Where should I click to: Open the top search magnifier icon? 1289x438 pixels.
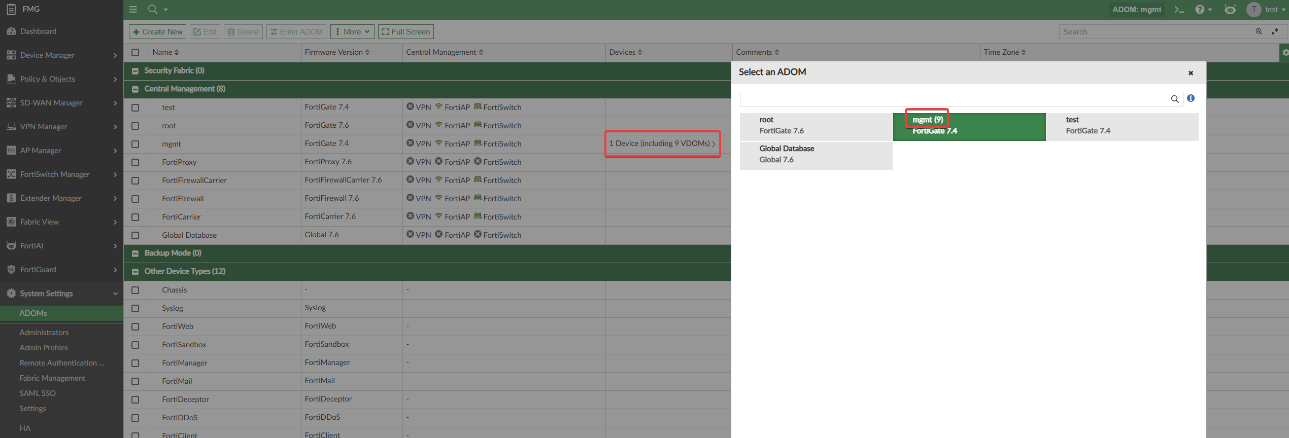[x=152, y=9]
